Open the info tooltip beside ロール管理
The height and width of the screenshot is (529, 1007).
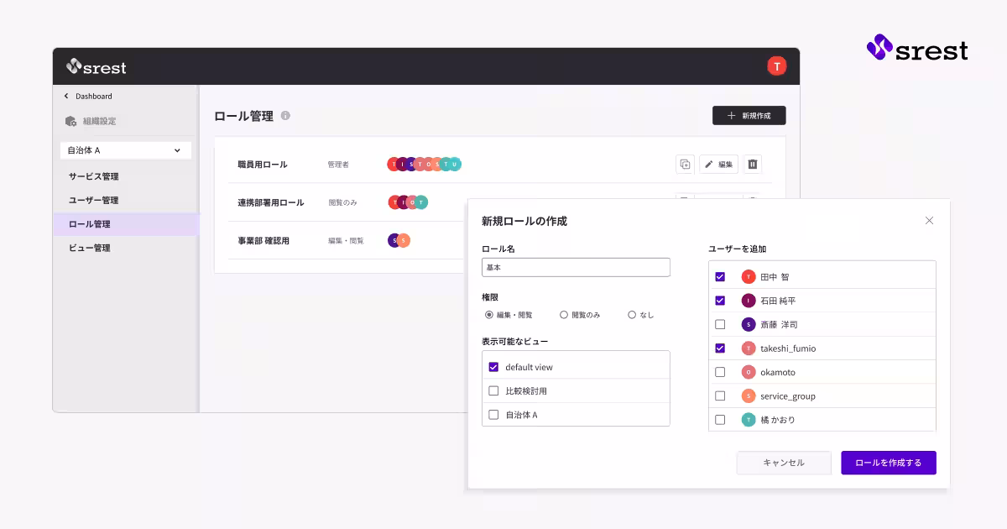[285, 116]
